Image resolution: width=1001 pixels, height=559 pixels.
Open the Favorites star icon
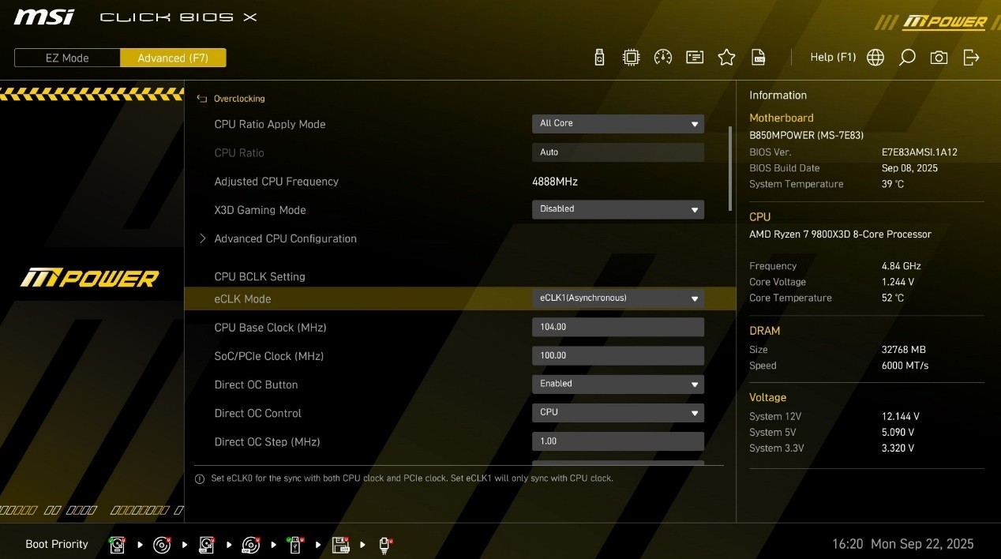(726, 58)
